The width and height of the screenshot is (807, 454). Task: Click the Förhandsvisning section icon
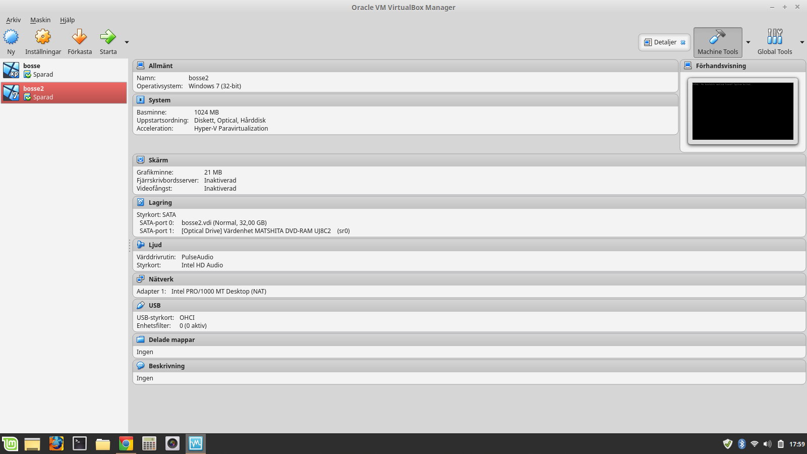(x=688, y=66)
